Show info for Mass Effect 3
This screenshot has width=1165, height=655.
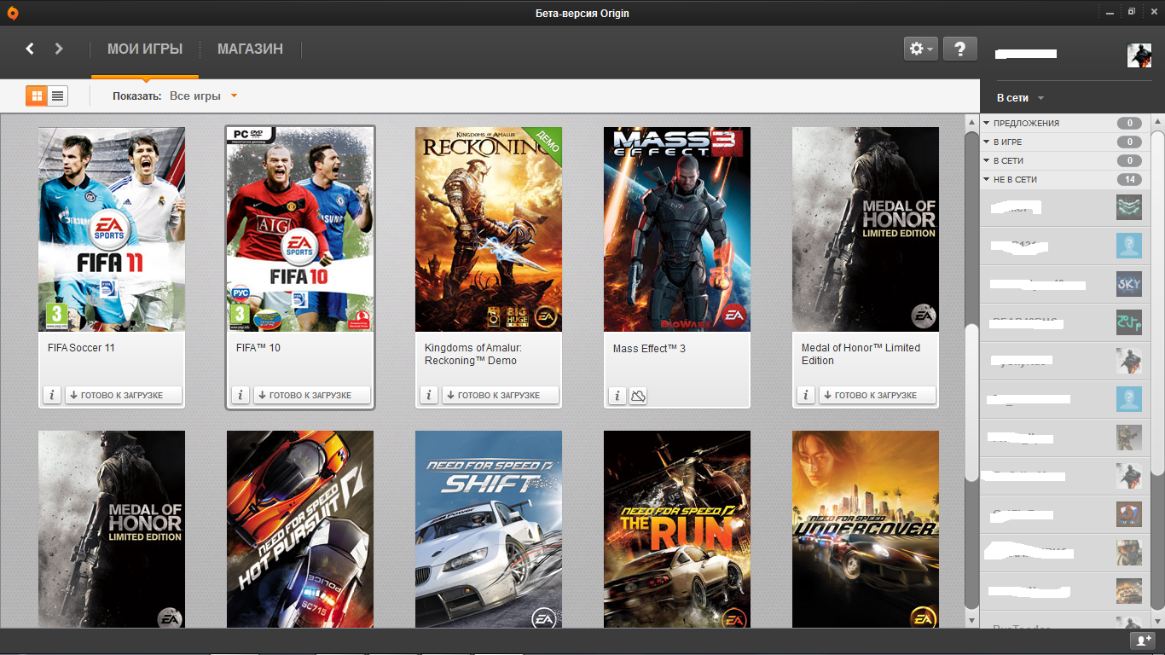[x=617, y=395]
